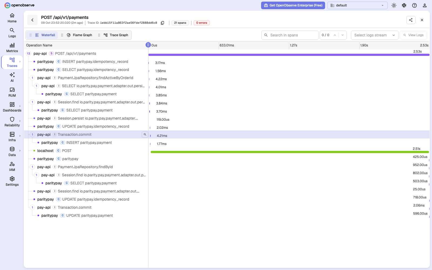Viewport: 432px width, 270px height.
Task: Click Get OpenObserve Enterprise (Free) button
Action: (x=293, y=5)
